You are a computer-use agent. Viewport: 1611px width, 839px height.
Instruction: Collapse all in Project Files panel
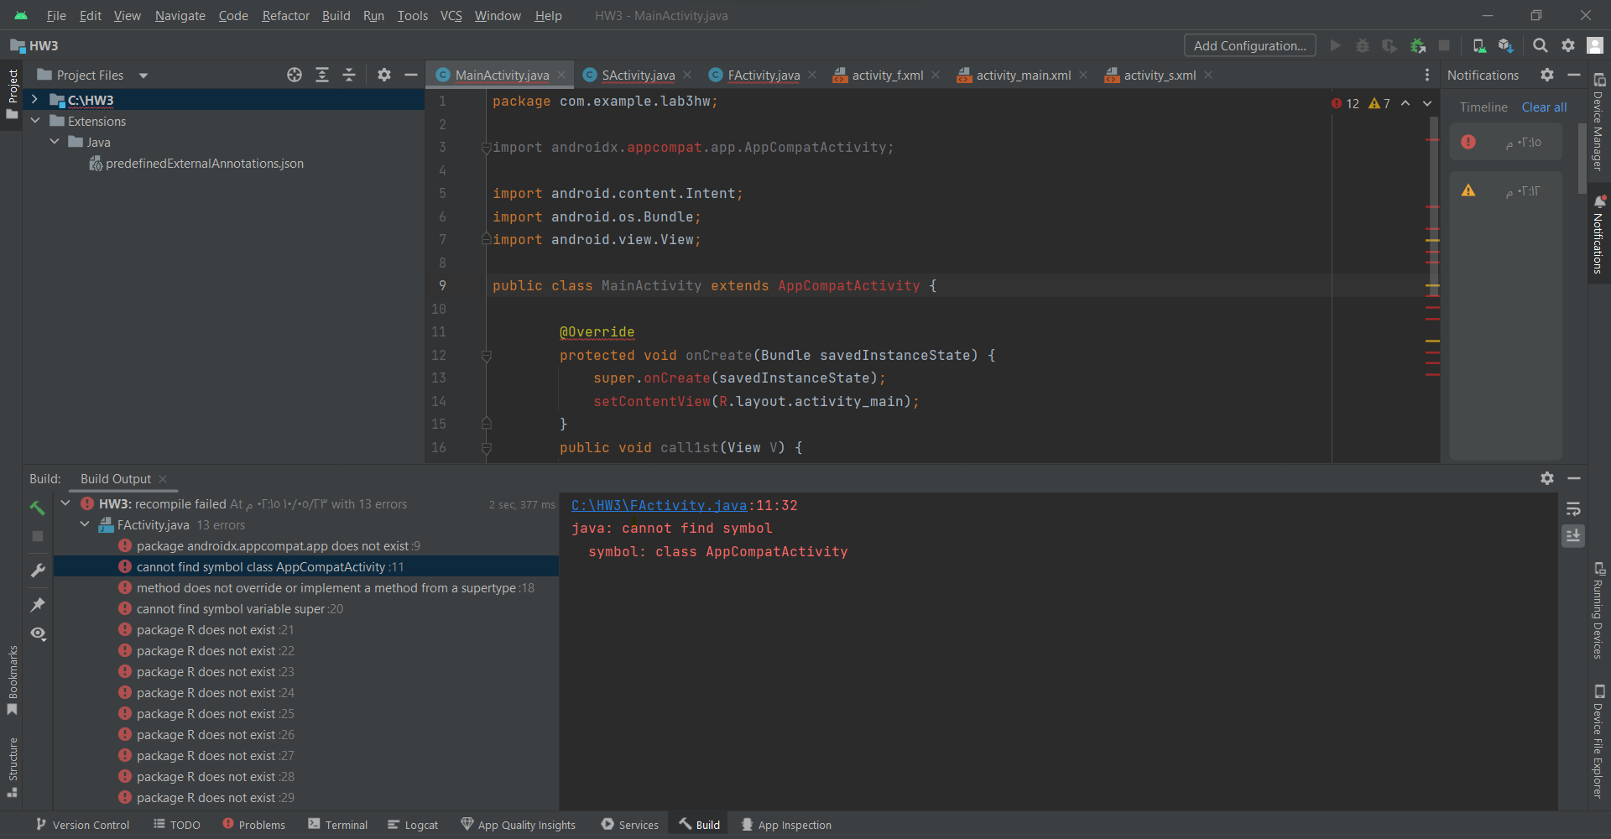pyautogui.click(x=349, y=76)
